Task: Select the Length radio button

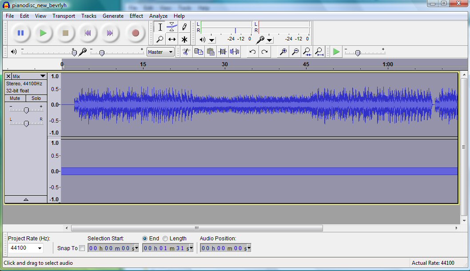Action: point(165,239)
